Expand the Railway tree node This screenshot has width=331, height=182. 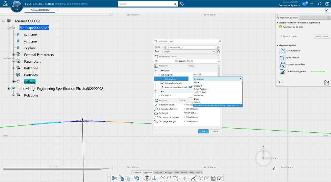(x=13, y=81)
